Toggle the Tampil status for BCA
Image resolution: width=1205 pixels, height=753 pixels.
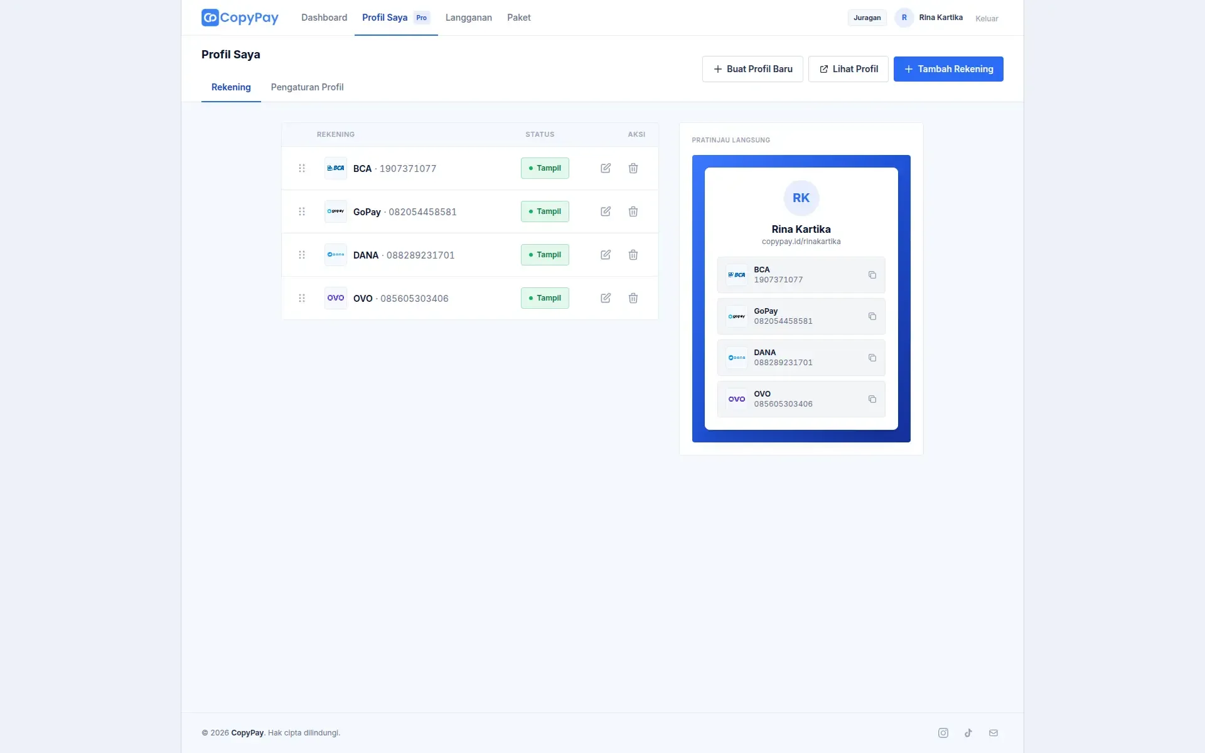[x=545, y=168]
